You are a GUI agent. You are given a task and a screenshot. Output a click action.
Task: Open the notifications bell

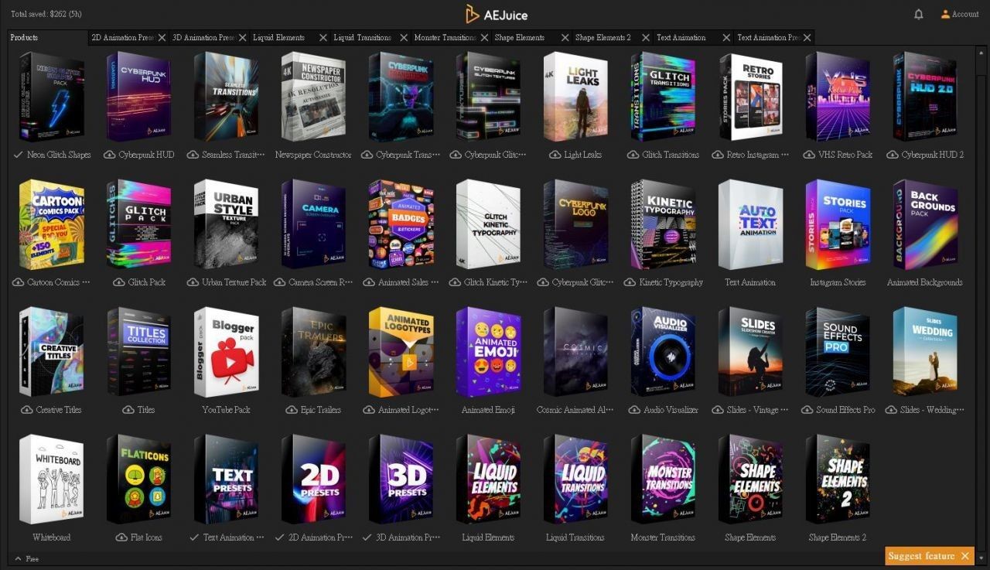pyautogui.click(x=919, y=14)
